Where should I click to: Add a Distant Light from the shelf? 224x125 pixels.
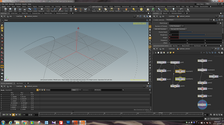(x=133, y=10)
